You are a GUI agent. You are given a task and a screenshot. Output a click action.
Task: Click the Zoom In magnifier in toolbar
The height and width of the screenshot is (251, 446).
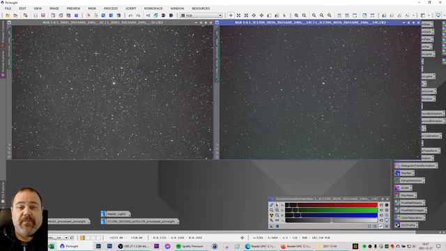point(296,15)
